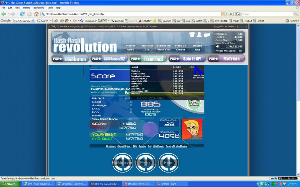Click Play resonance button
Screen dimensions: 300x187
pos(148,59)
